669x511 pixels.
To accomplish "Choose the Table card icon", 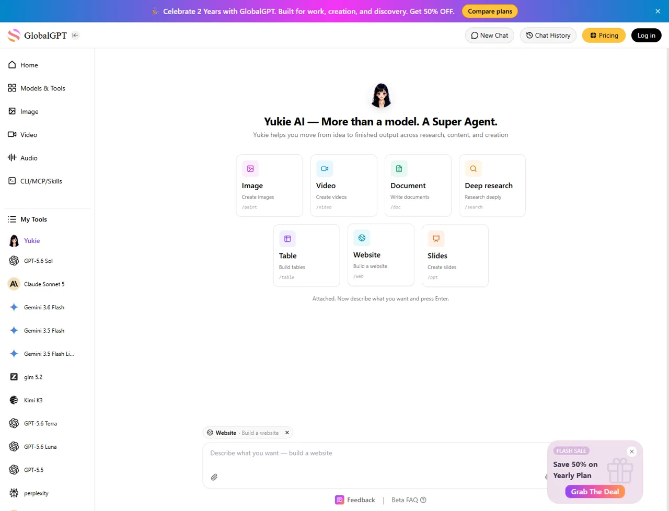I will click(287, 239).
